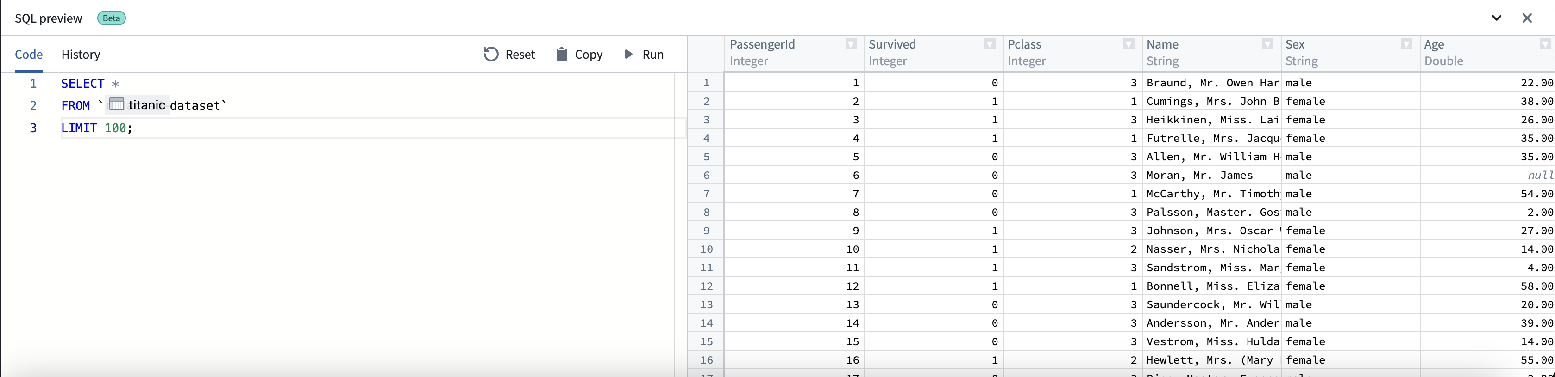Open the Age column filter dropdown
This screenshot has height=377, width=1555.
pyautogui.click(x=1545, y=44)
